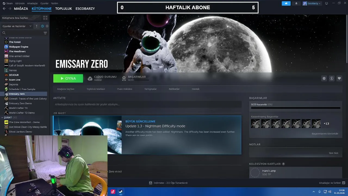Toggle the ready-to-play filter icon
This screenshot has height=196, width=348.
pyautogui.click(x=47, y=26)
